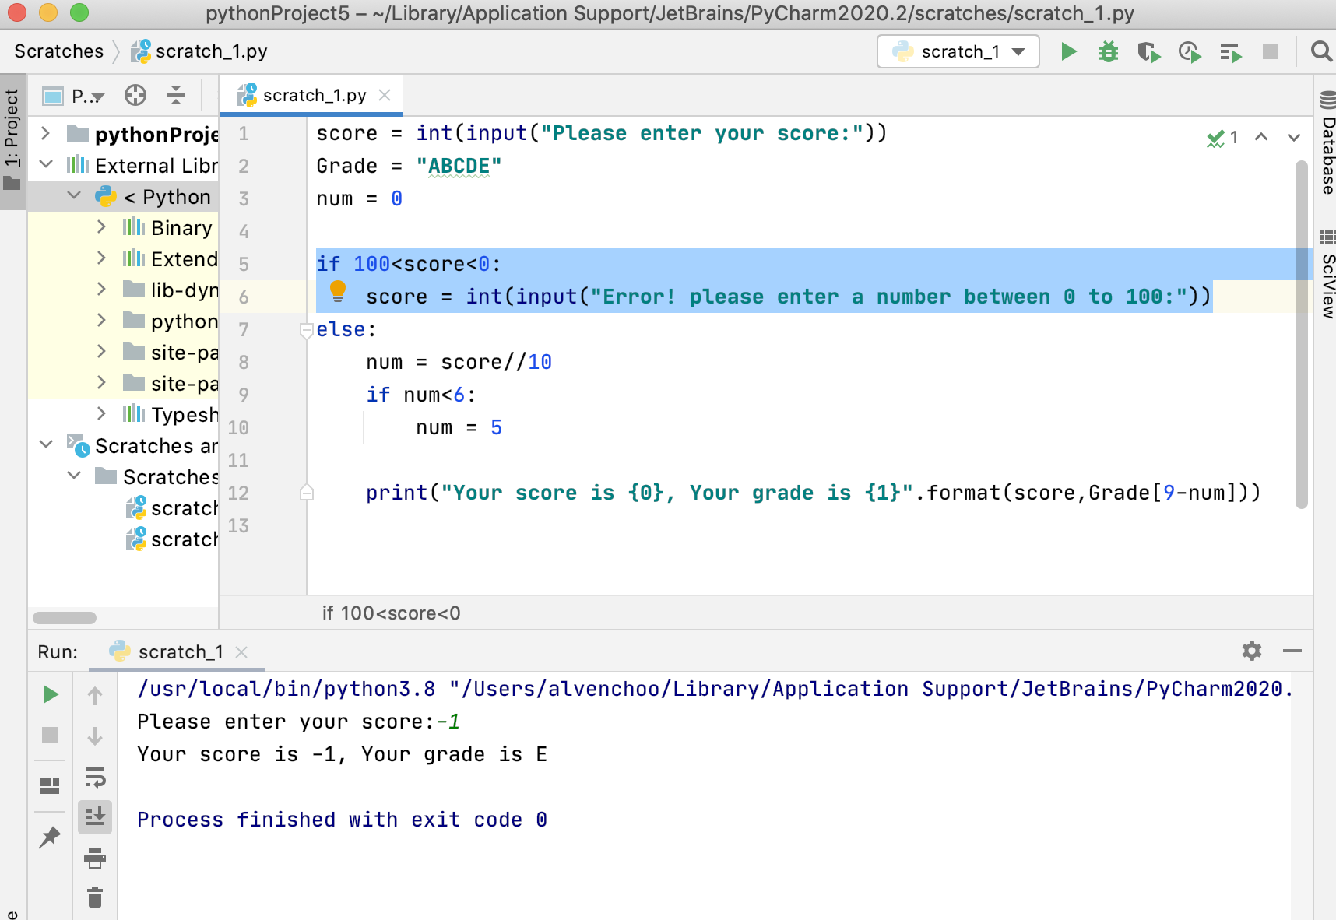Hide the Run tool window
Screen dimensions: 1336x920
point(1292,651)
